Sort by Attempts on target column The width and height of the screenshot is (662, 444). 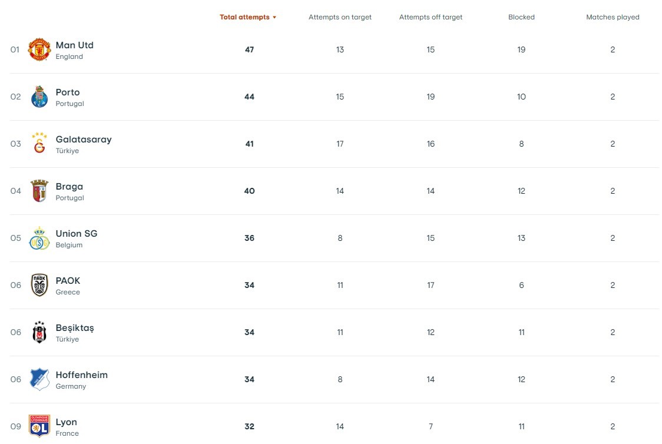340,17
